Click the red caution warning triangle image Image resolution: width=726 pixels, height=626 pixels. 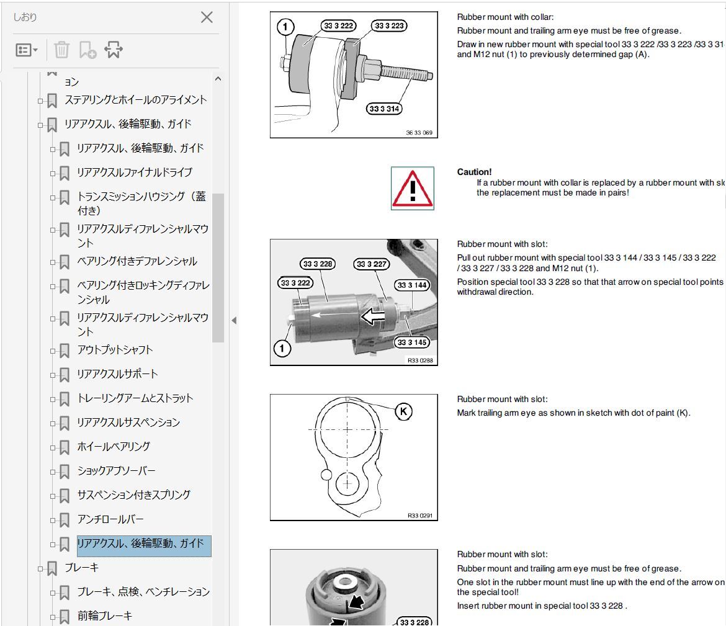pyautogui.click(x=413, y=189)
